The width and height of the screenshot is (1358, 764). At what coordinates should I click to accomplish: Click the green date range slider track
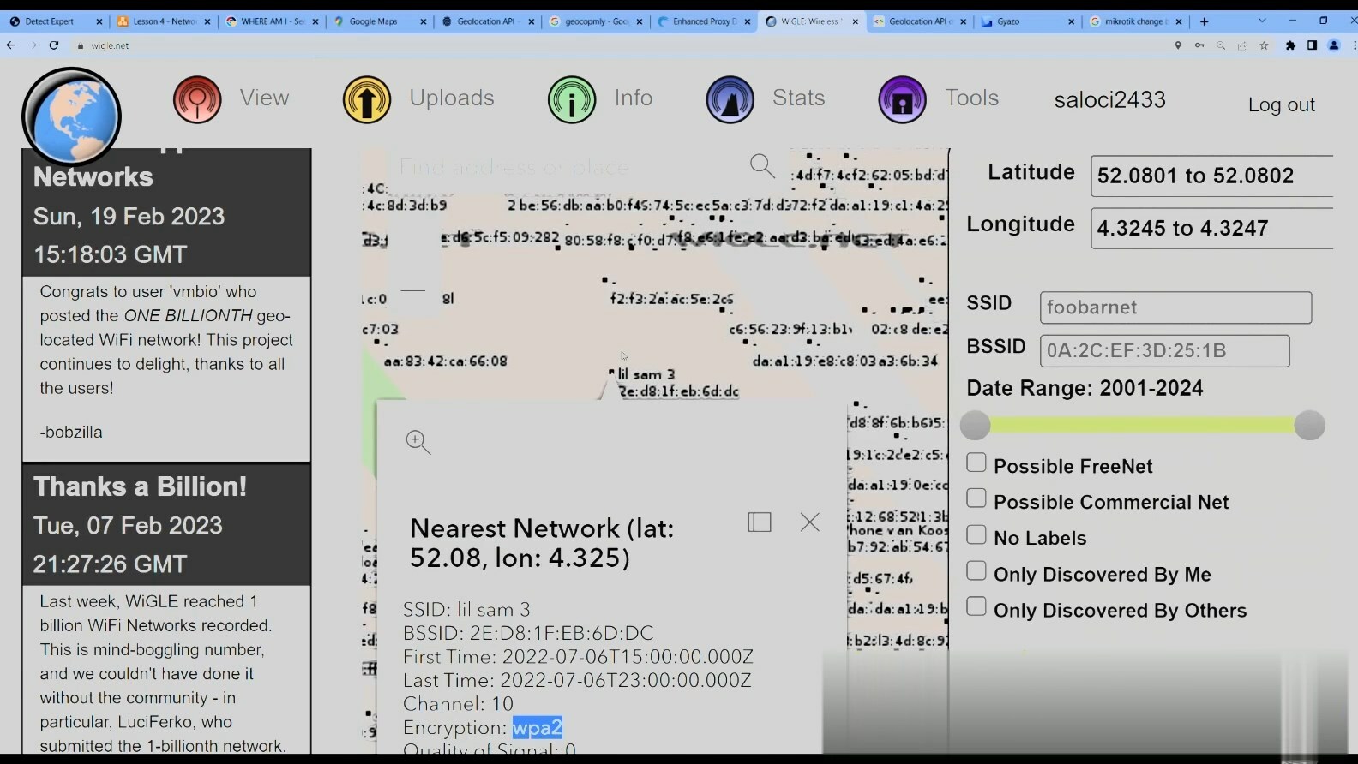coord(1142,426)
